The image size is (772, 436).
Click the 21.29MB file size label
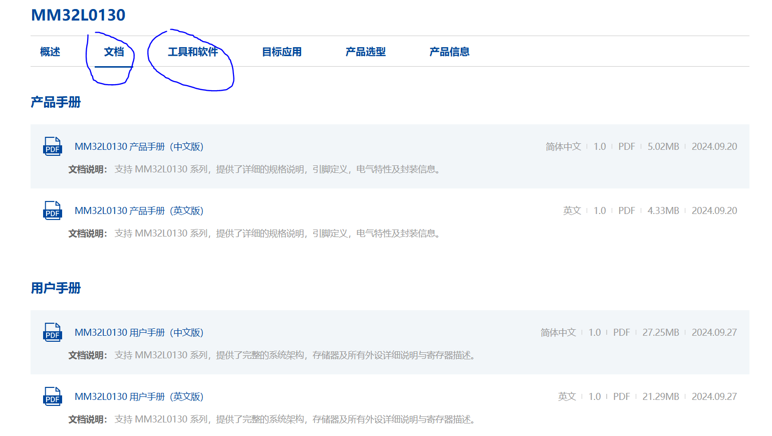pos(660,397)
